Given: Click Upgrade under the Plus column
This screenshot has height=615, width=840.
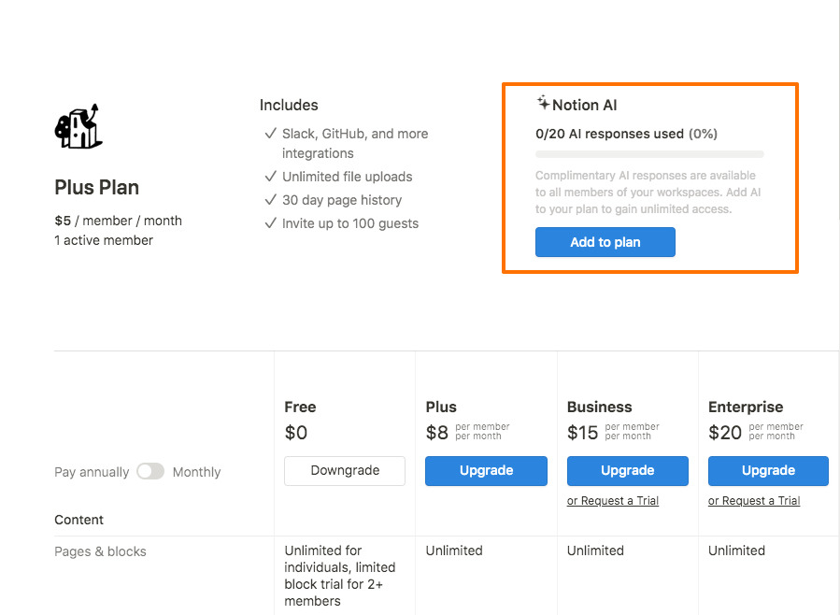Looking at the screenshot, I should pos(486,471).
